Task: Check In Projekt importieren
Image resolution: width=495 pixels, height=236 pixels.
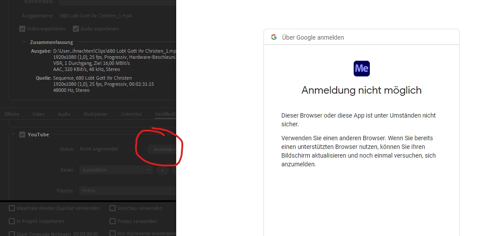Action: tap(12, 221)
